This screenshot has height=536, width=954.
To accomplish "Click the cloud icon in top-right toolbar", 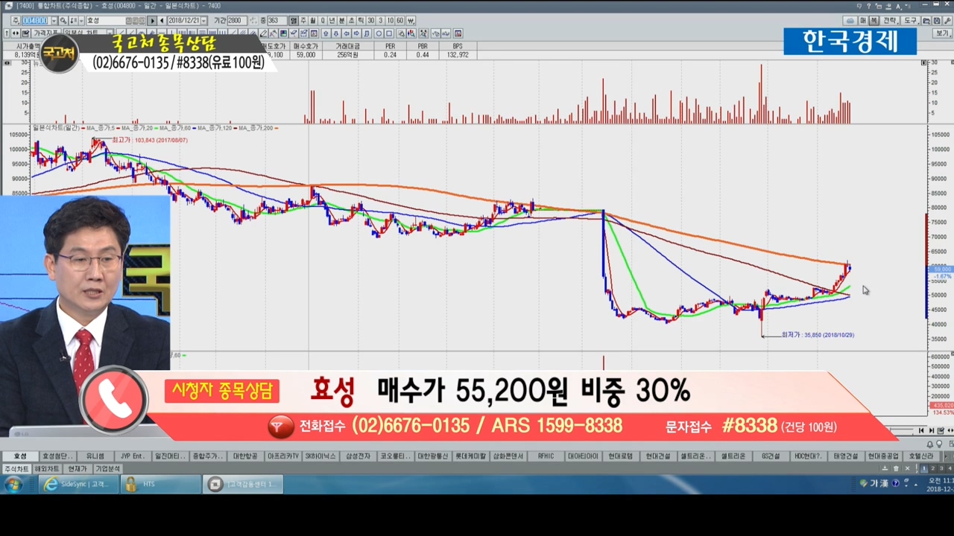I will click(x=850, y=21).
